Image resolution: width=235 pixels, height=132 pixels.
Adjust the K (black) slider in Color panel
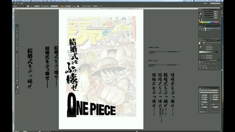[x=209, y=18]
